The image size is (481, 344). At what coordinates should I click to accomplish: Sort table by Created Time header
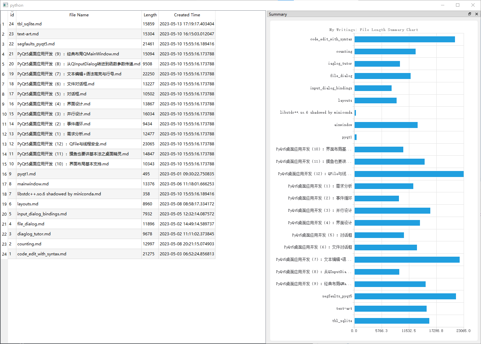click(187, 15)
